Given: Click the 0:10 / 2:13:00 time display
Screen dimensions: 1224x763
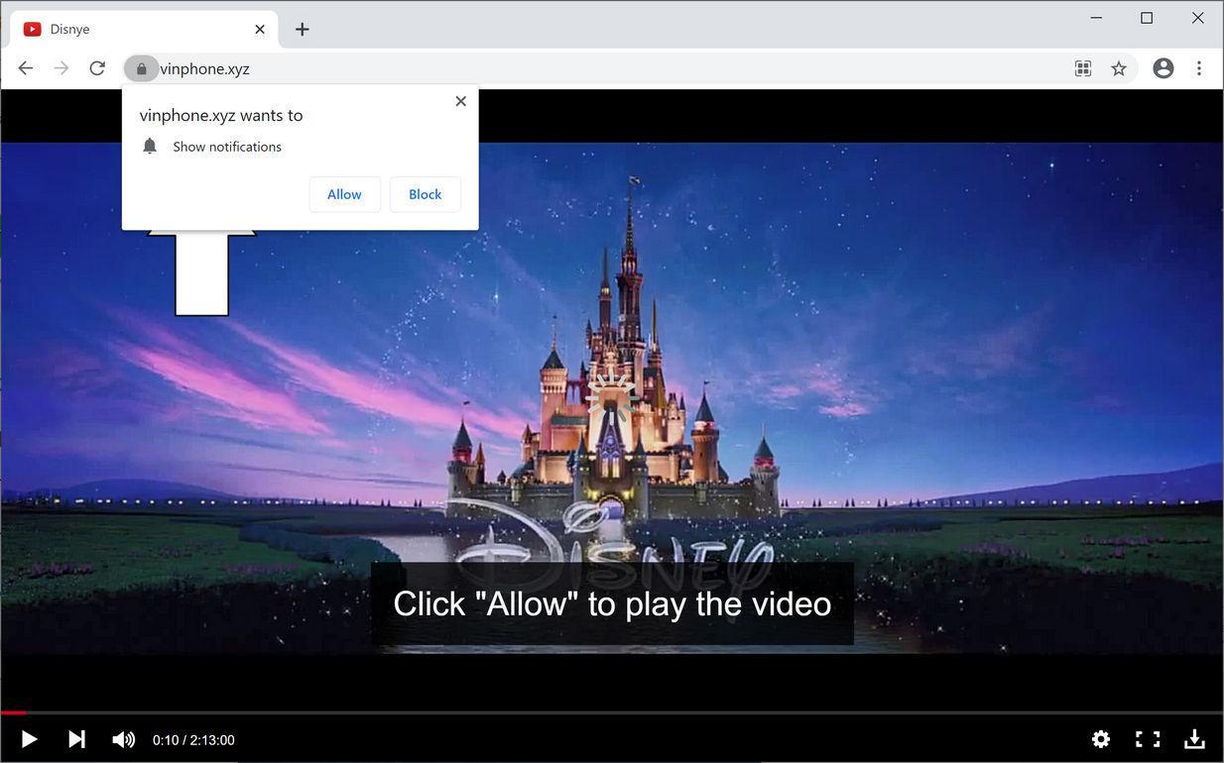Looking at the screenshot, I should 193,740.
